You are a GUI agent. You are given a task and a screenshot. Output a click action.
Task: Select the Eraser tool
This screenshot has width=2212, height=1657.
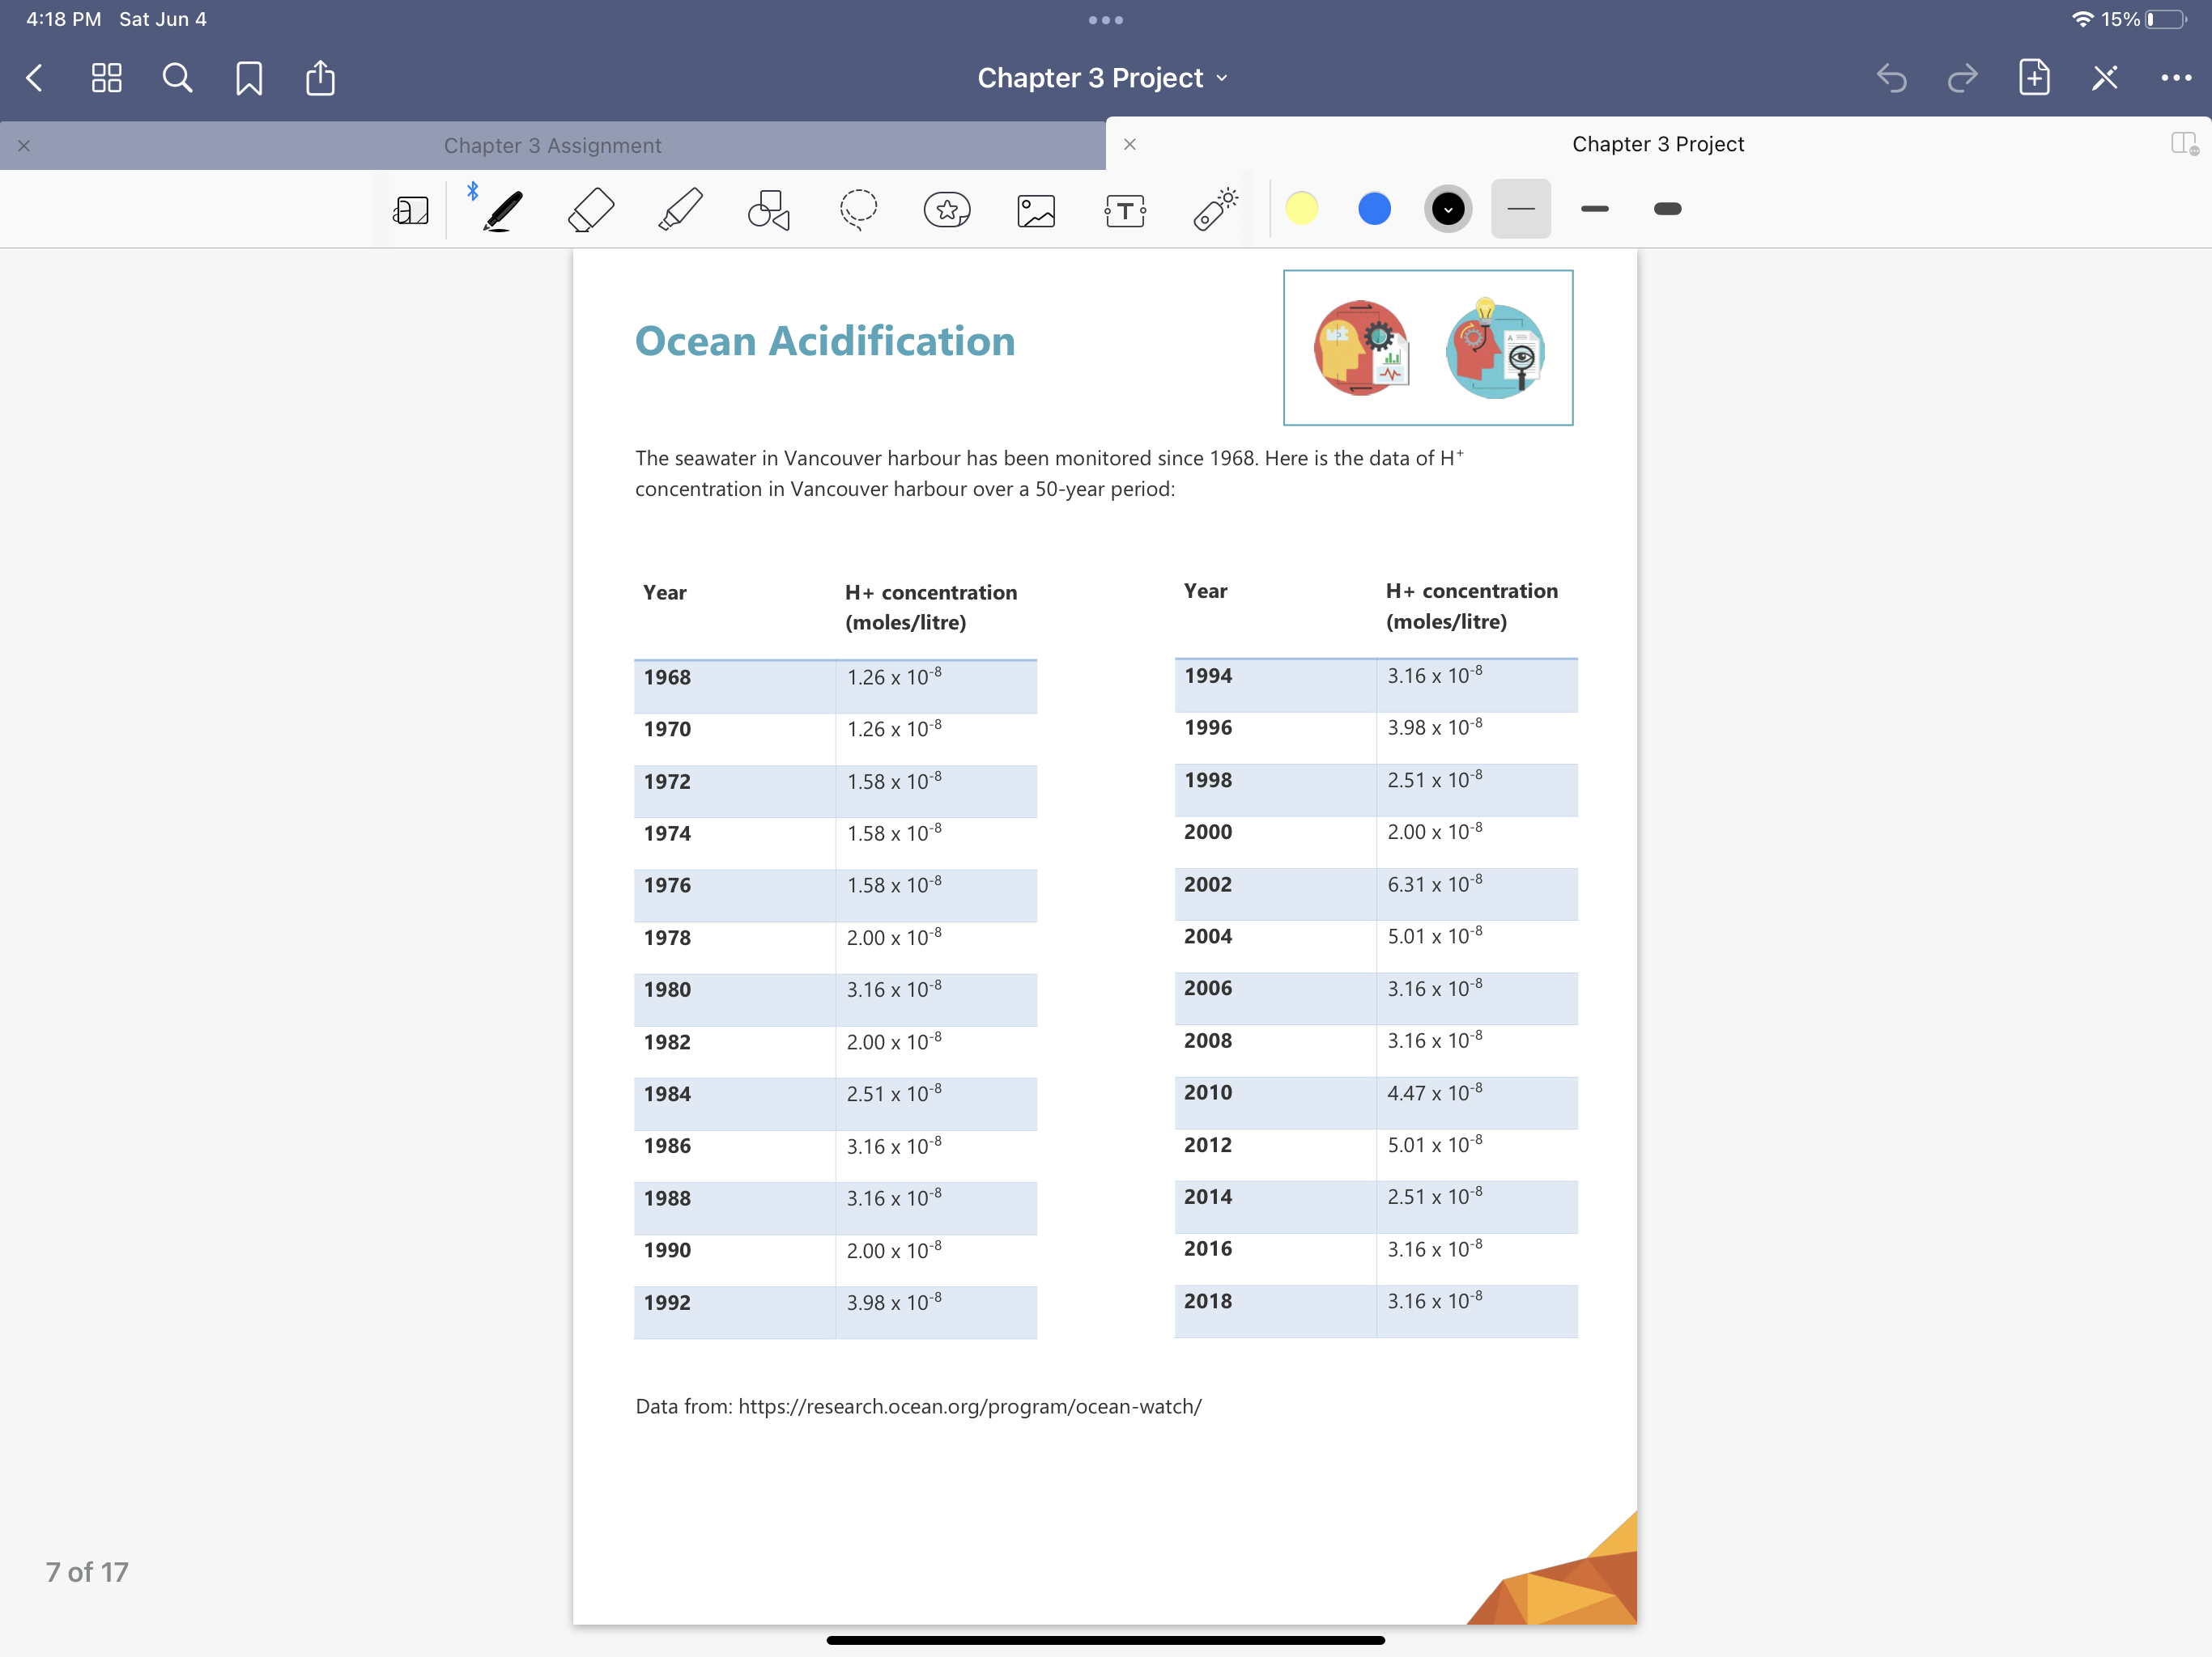point(590,209)
